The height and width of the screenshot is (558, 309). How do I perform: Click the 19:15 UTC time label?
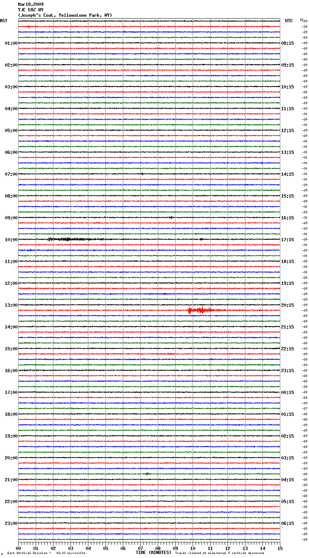click(x=288, y=283)
